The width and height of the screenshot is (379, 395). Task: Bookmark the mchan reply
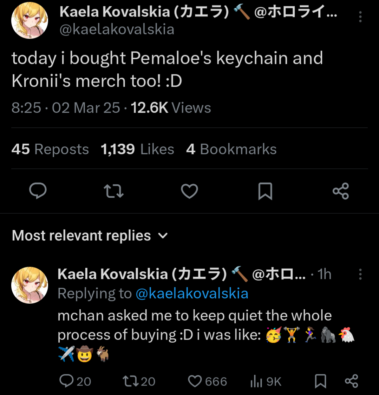(x=320, y=381)
